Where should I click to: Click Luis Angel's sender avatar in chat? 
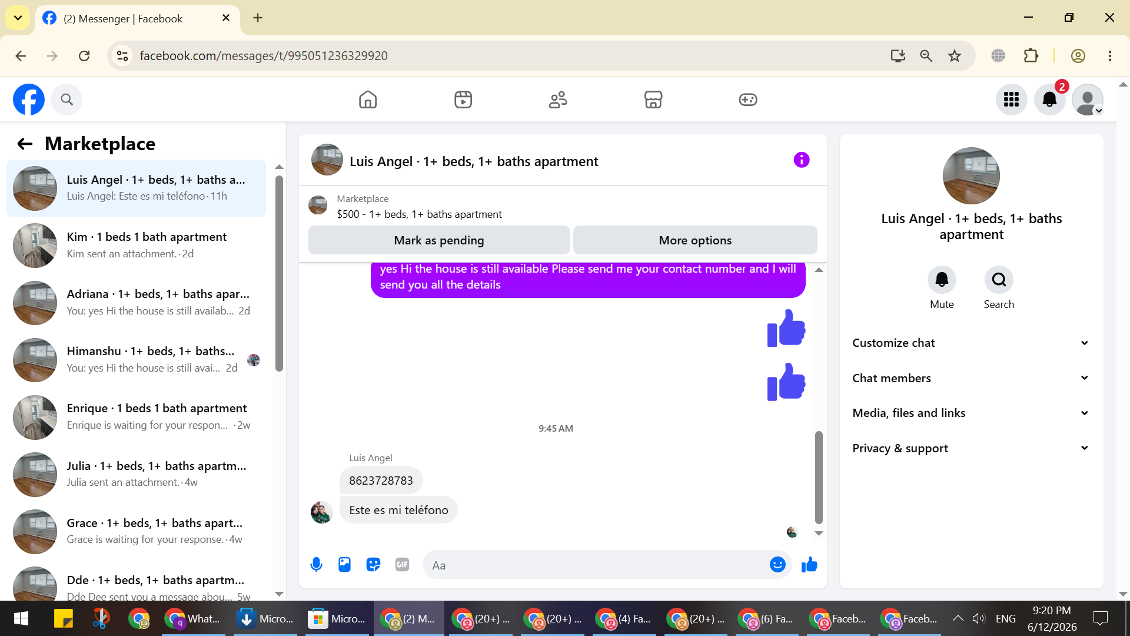(321, 512)
